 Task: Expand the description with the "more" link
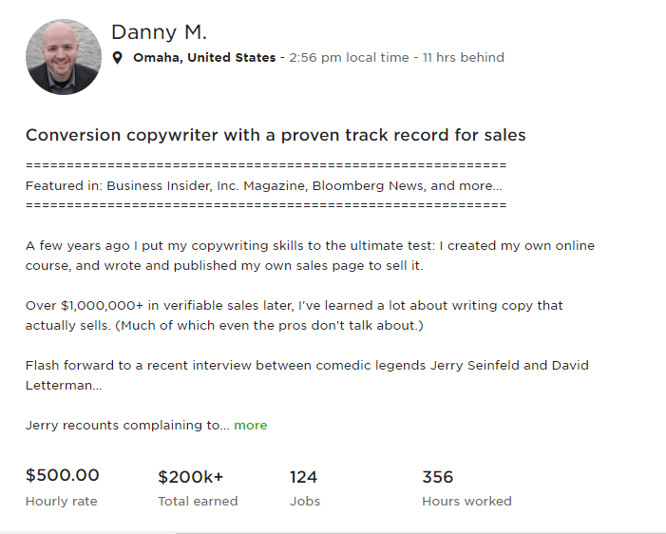(251, 426)
